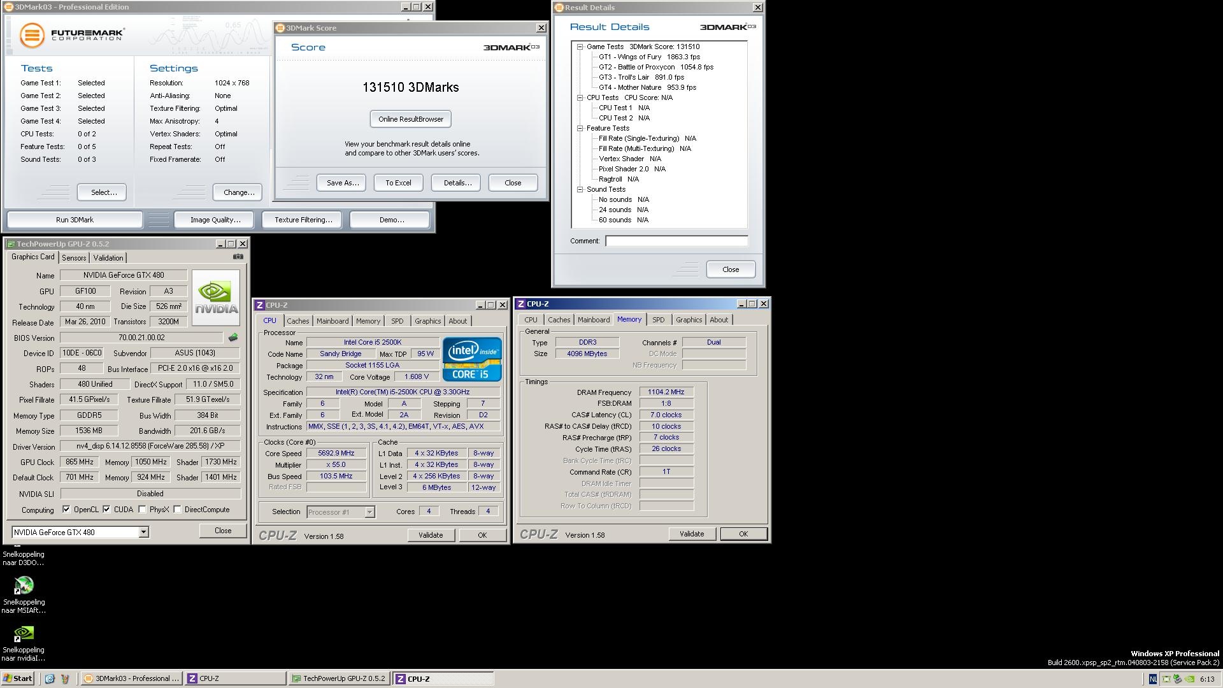The image size is (1223, 688).
Task: Open the MSI Afterburner desktop shortcut
Action: pos(24,585)
